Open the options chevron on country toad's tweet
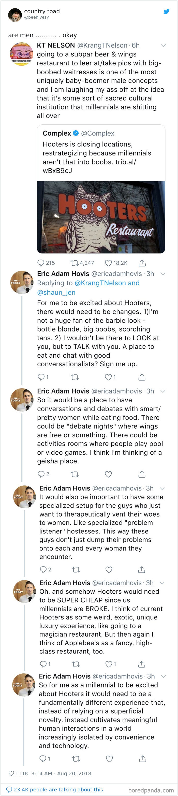Screen dimensions: 178x796 point(163,45)
